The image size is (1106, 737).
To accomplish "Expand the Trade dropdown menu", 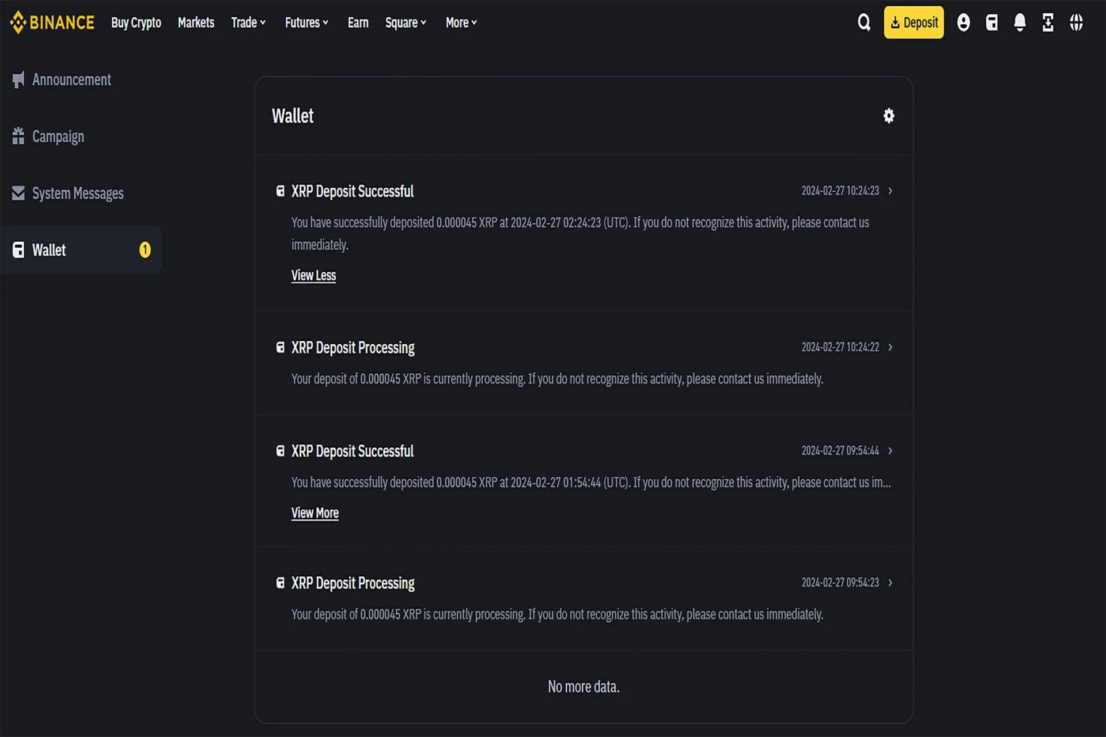I will pyautogui.click(x=248, y=22).
